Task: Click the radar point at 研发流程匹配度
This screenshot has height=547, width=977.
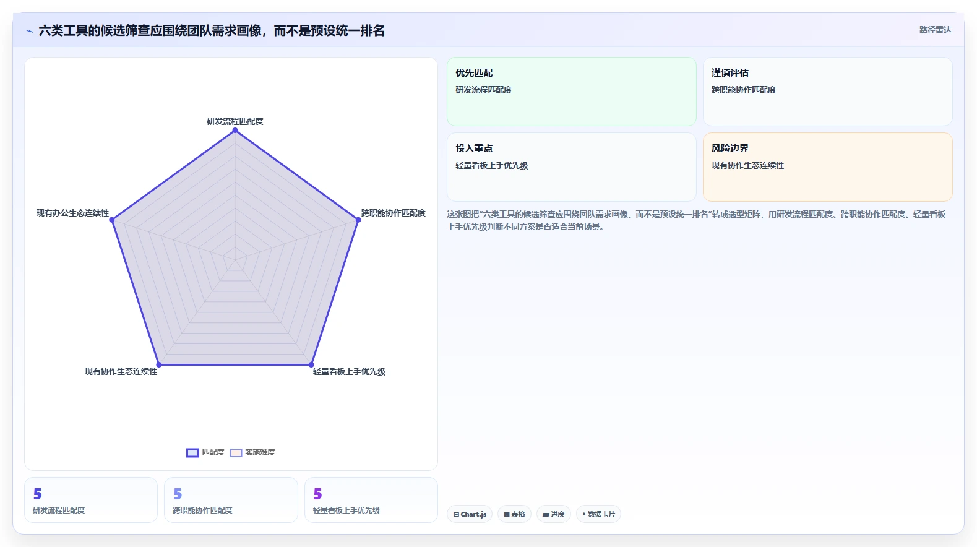Action: pos(235,131)
